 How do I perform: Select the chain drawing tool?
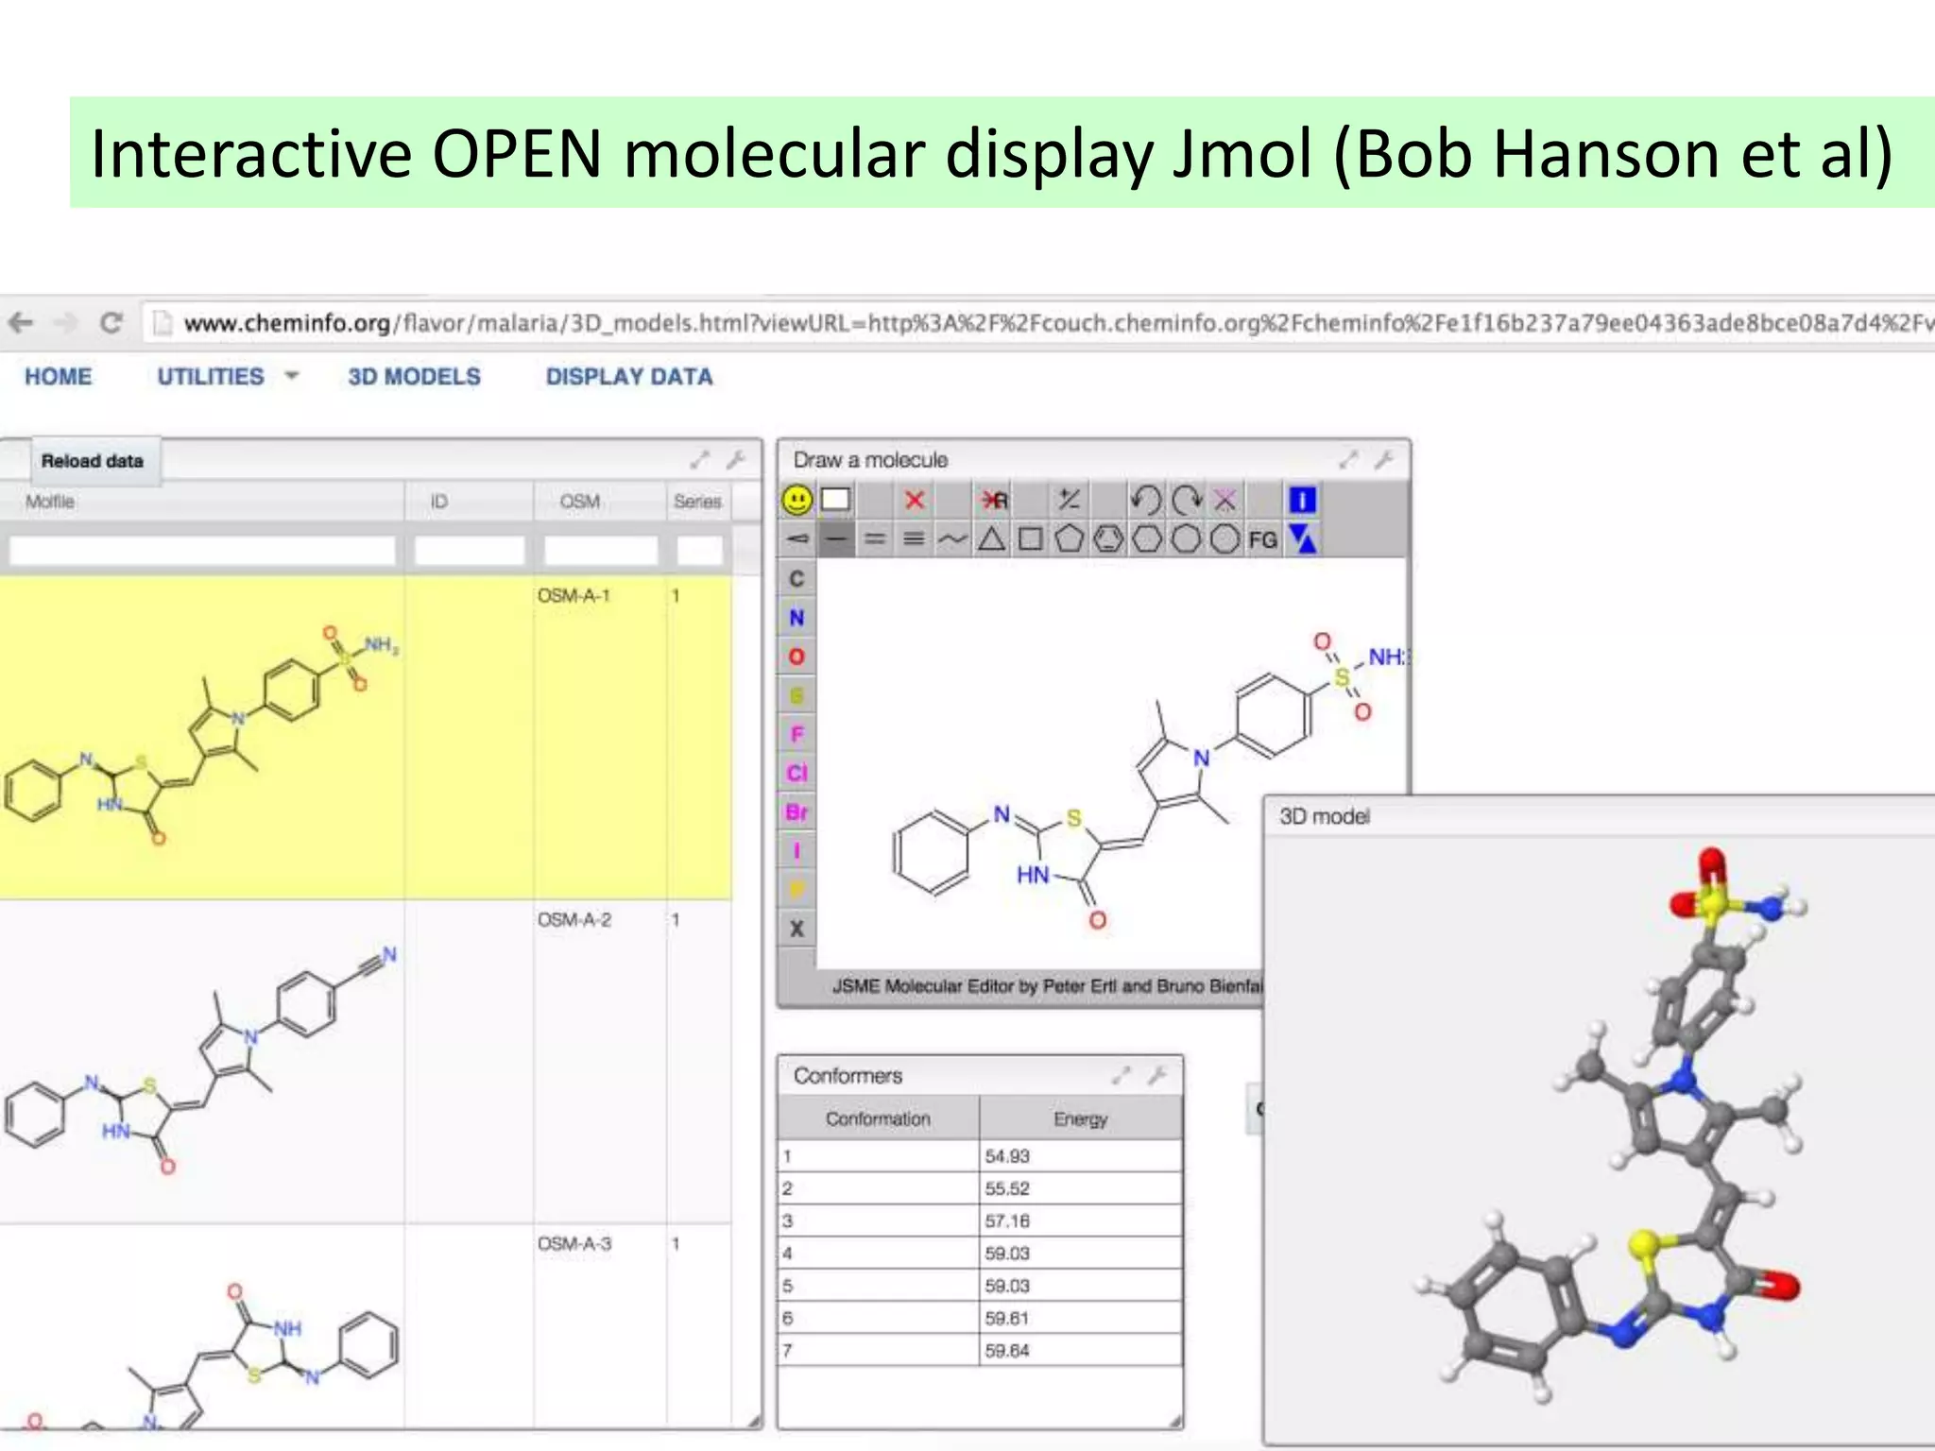(952, 539)
